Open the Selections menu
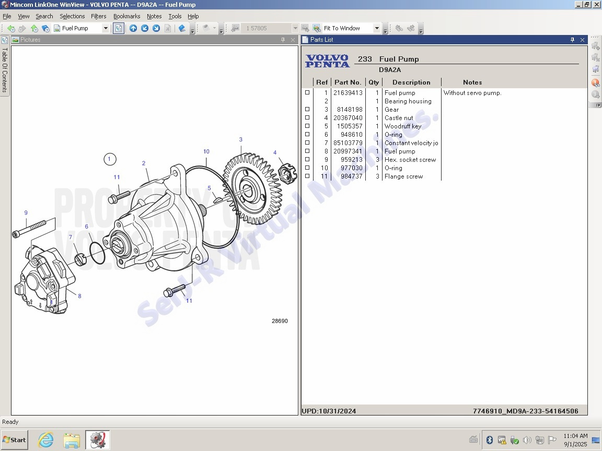602x451 pixels. [72, 16]
